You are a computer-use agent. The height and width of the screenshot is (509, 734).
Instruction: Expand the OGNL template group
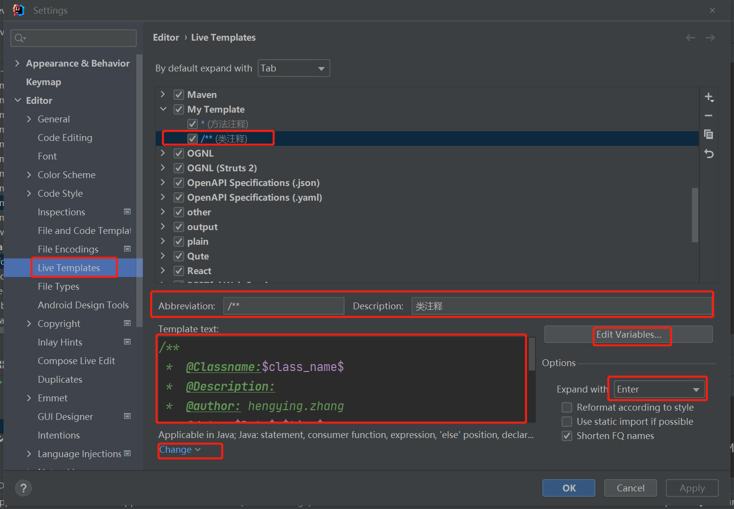163,153
